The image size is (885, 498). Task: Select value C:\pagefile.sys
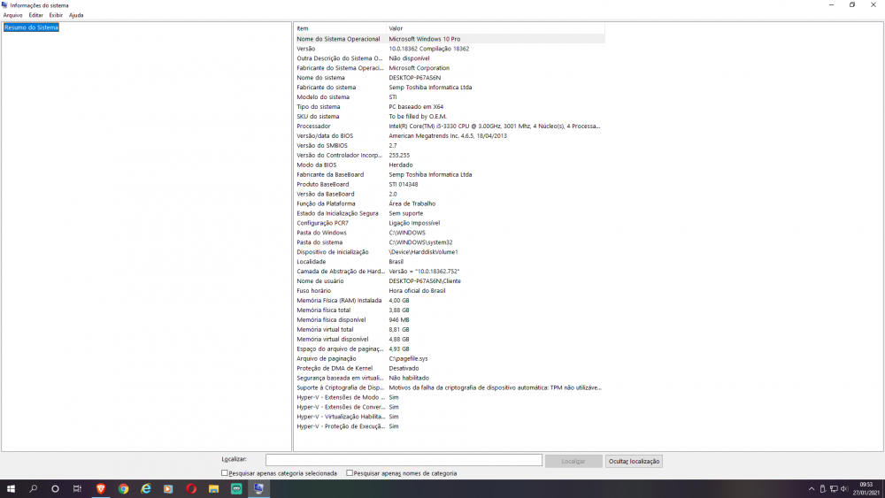(x=408, y=359)
